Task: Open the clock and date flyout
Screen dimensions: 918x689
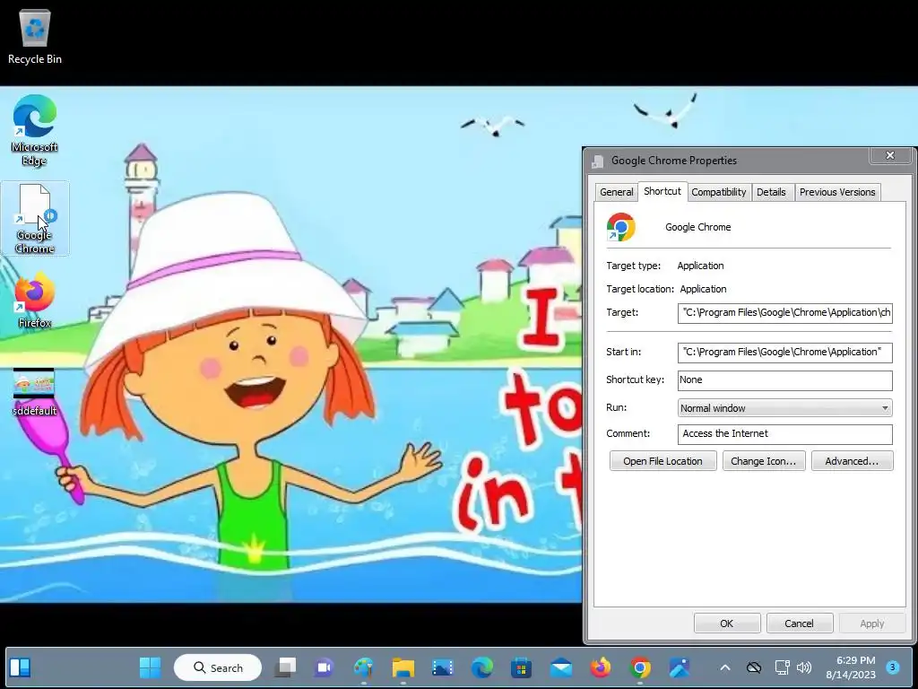Action: [x=851, y=667]
